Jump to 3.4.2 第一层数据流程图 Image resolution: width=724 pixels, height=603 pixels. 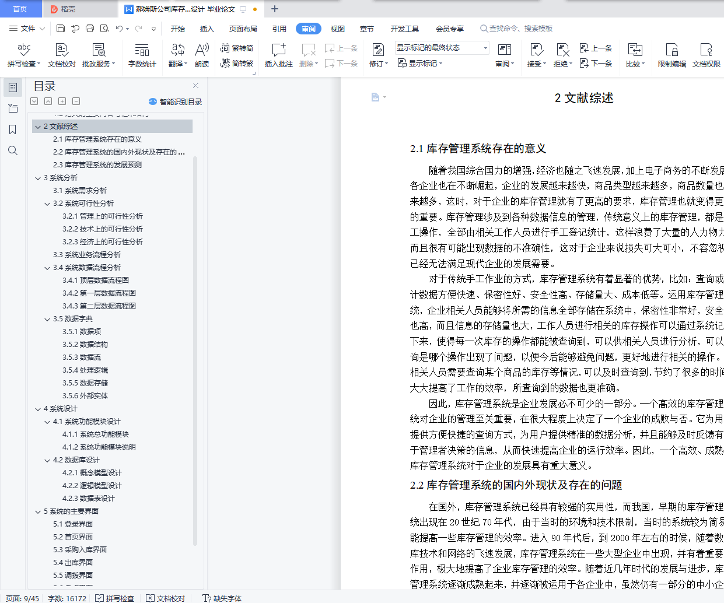tap(99, 293)
